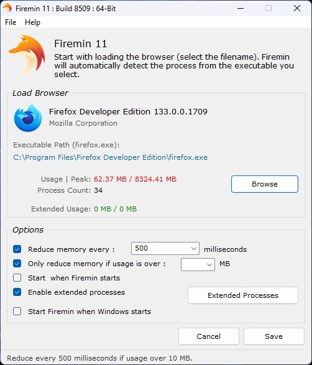Click the small Firemin title bar icon
The image size is (312, 365).
(7, 8)
